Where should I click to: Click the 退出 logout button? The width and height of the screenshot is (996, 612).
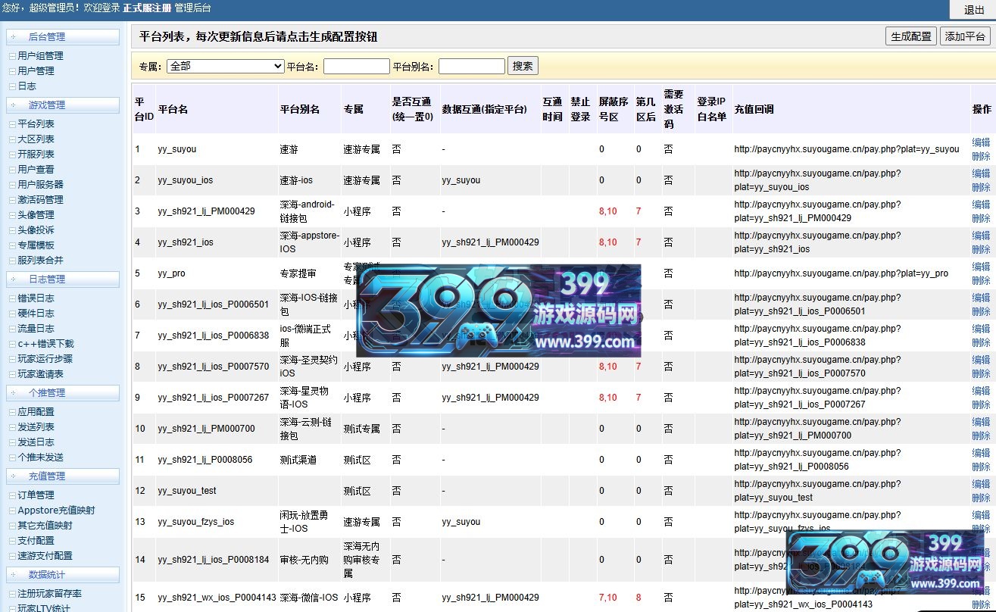[x=974, y=10]
